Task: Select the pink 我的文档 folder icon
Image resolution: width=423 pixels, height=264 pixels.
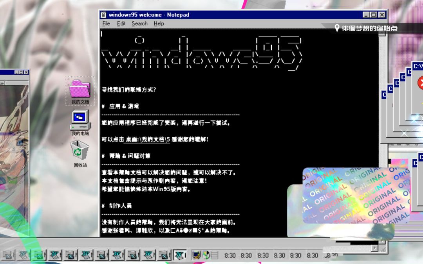Action: tap(80, 89)
